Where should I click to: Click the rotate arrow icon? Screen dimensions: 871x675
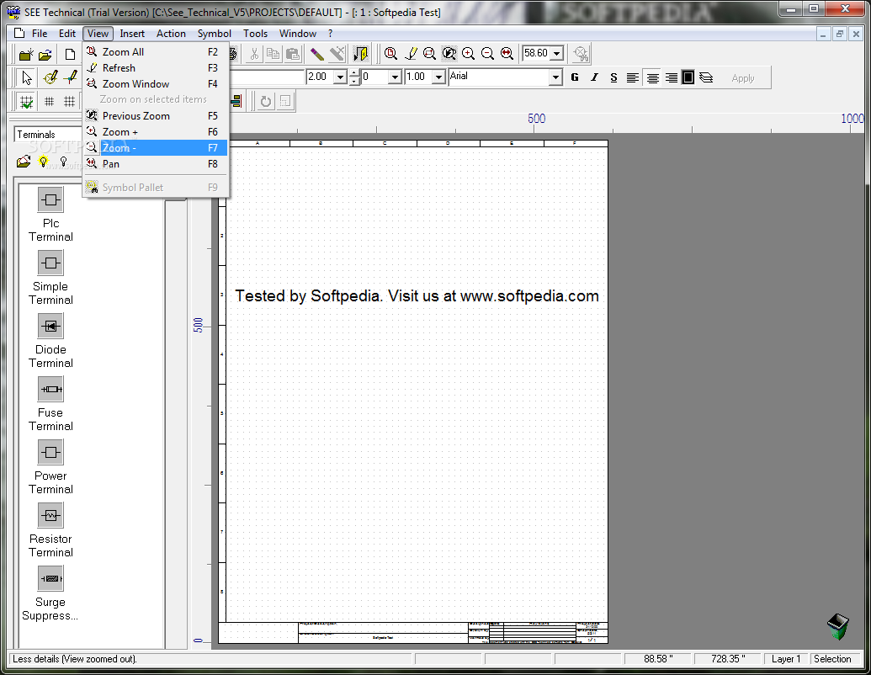266,101
